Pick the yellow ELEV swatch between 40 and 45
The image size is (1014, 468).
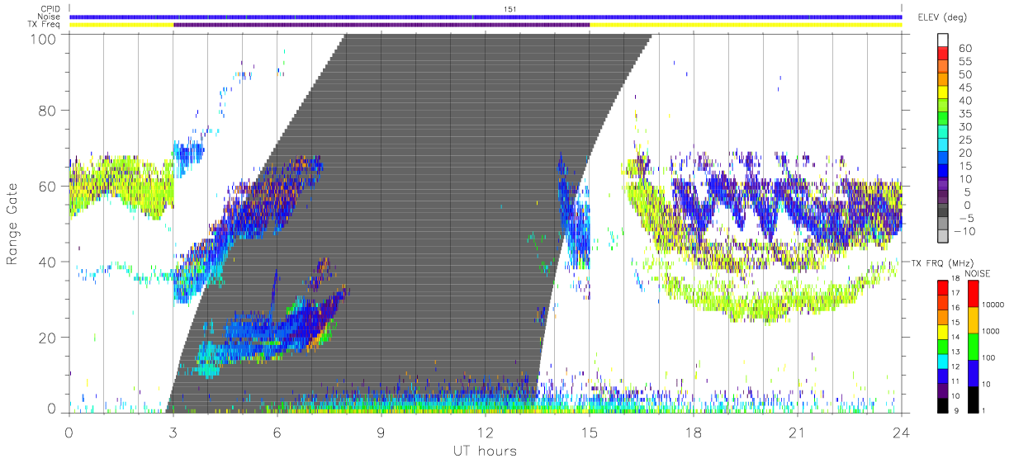[x=943, y=93]
